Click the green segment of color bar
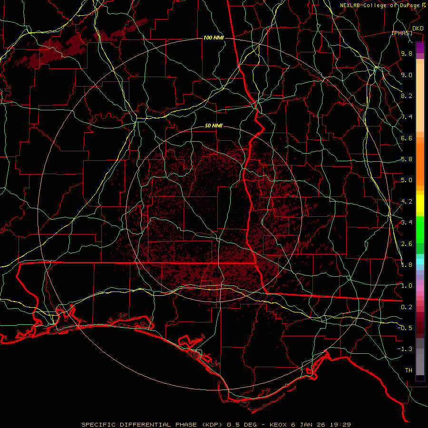 pos(420,229)
